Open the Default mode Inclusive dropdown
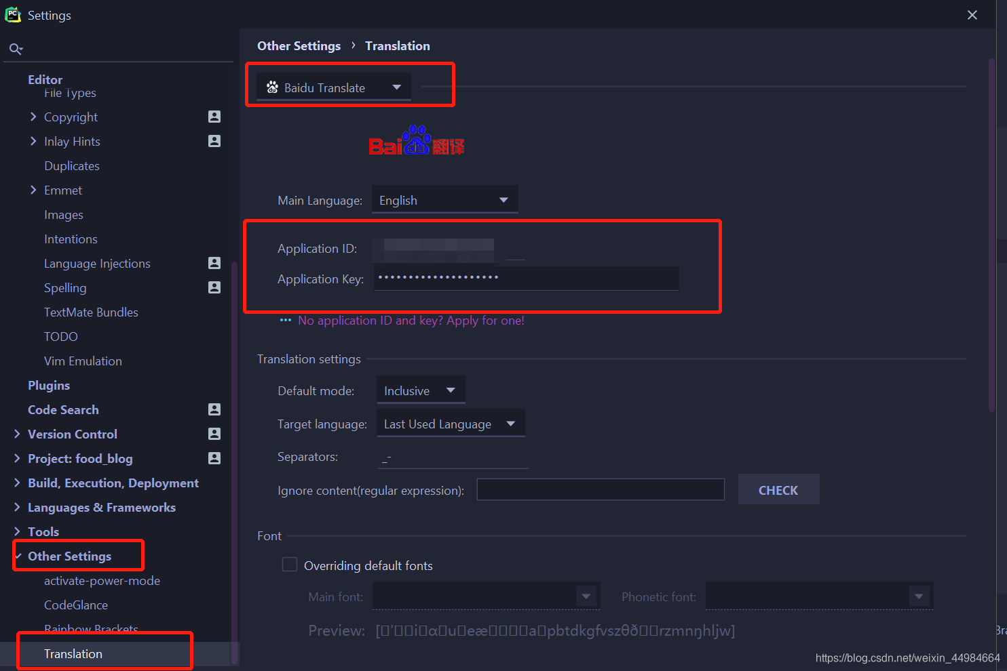The image size is (1007, 671). [x=421, y=390]
